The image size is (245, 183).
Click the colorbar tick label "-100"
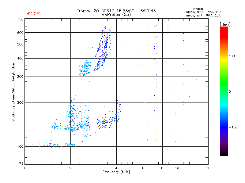click(x=233, y=127)
